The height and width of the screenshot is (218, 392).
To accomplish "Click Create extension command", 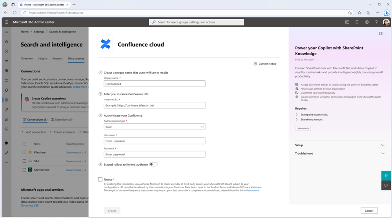I will point(62,132).
